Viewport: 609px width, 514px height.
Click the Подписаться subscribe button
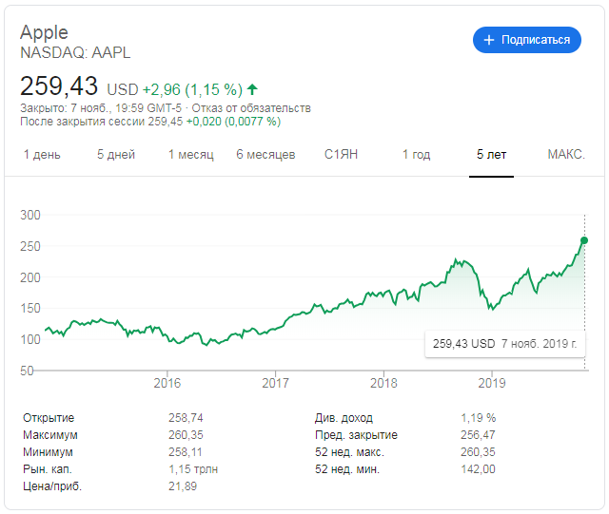pos(526,40)
